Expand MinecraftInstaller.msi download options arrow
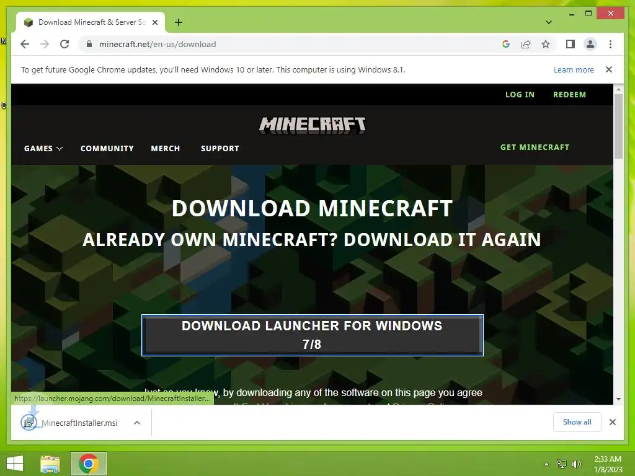The height and width of the screenshot is (476, 635). click(137, 423)
